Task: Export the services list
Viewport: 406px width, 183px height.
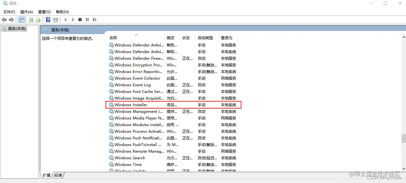Action: point(38,20)
